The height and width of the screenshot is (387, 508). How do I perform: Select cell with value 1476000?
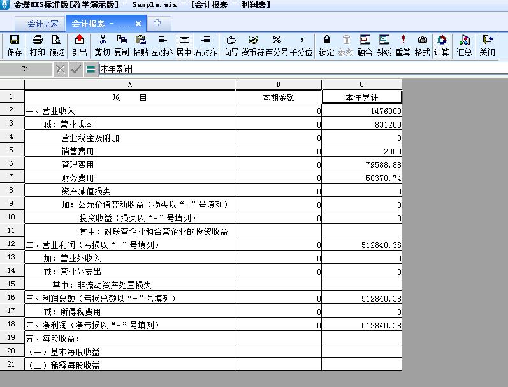coord(361,111)
